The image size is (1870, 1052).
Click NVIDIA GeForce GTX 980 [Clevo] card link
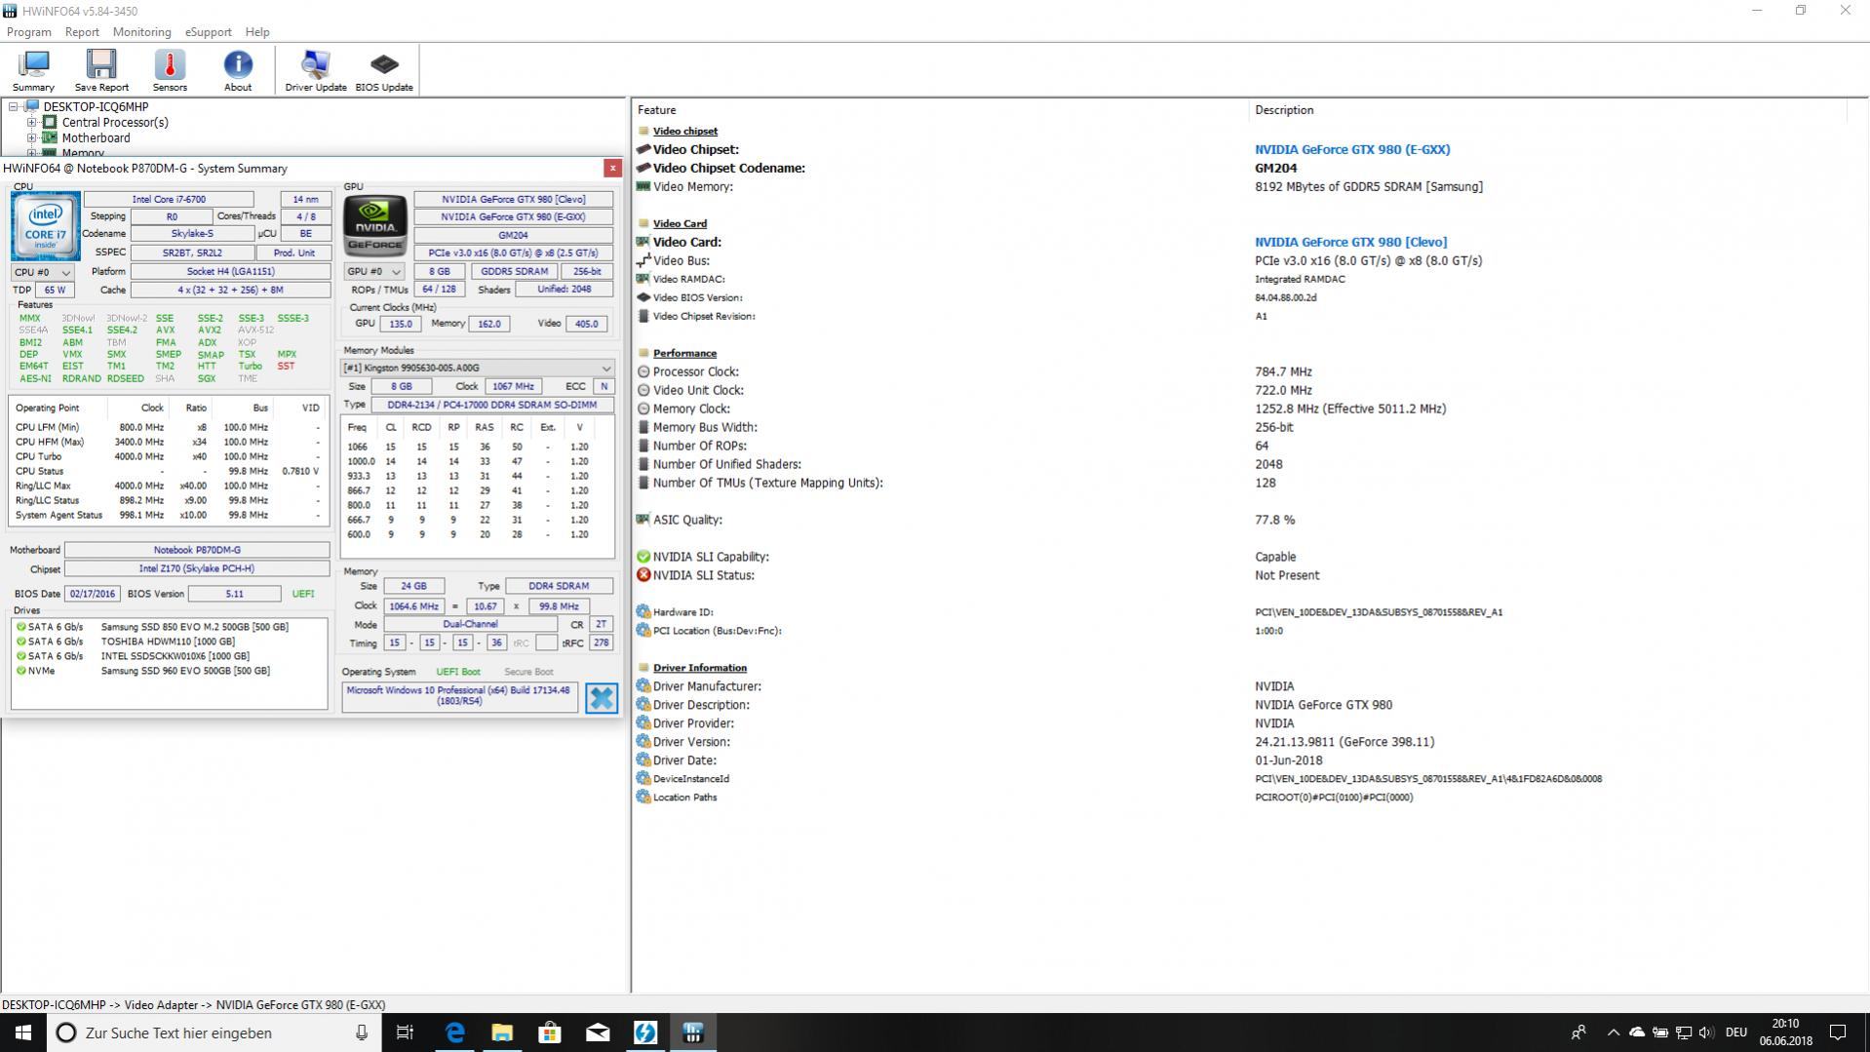tap(1350, 242)
